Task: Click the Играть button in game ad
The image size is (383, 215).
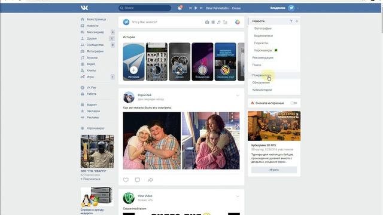Action: tap(274, 170)
